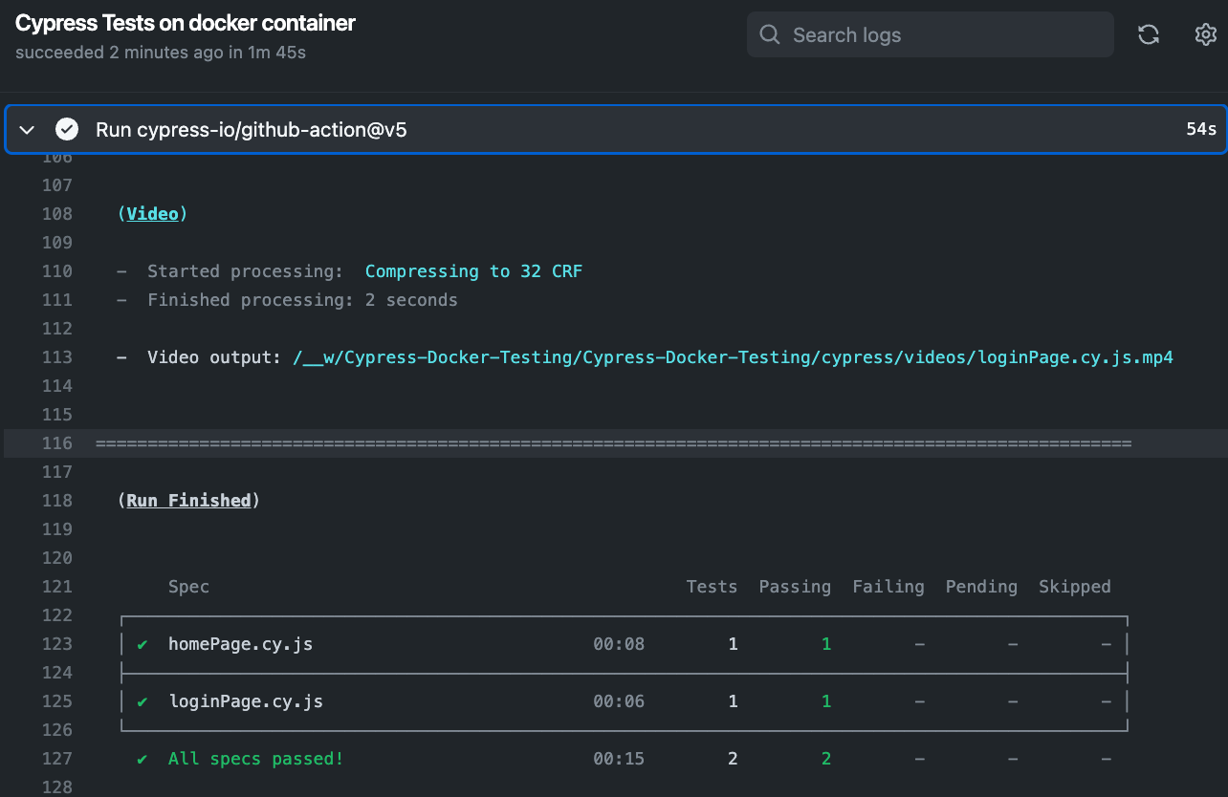Open the Video link in the log

152,214
